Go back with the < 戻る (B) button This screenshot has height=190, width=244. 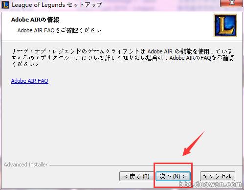click(136, 176)
